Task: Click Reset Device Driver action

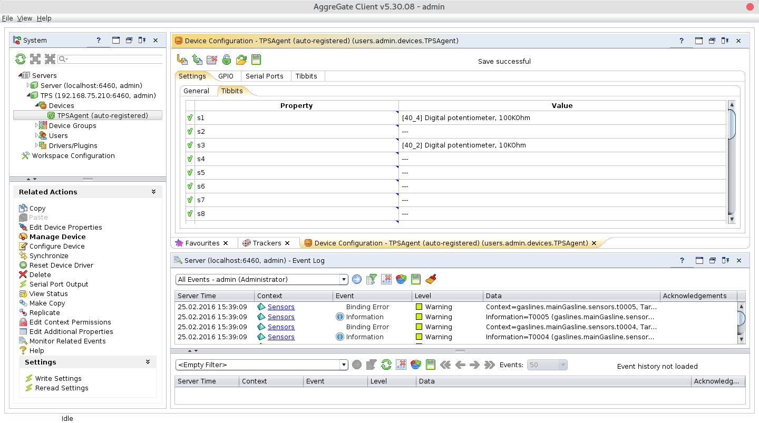Action: coord(61,265)
